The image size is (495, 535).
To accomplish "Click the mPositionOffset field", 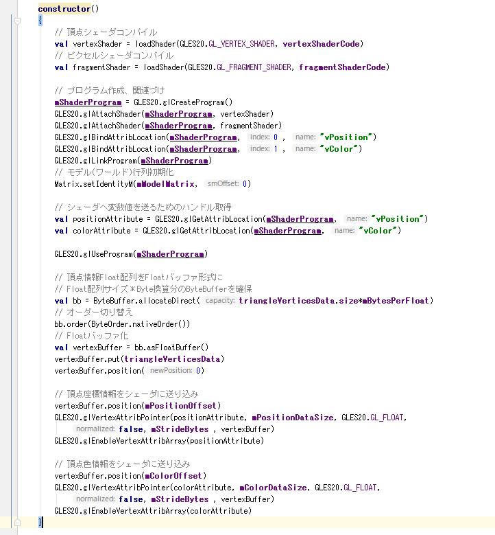I will point(180,406).
